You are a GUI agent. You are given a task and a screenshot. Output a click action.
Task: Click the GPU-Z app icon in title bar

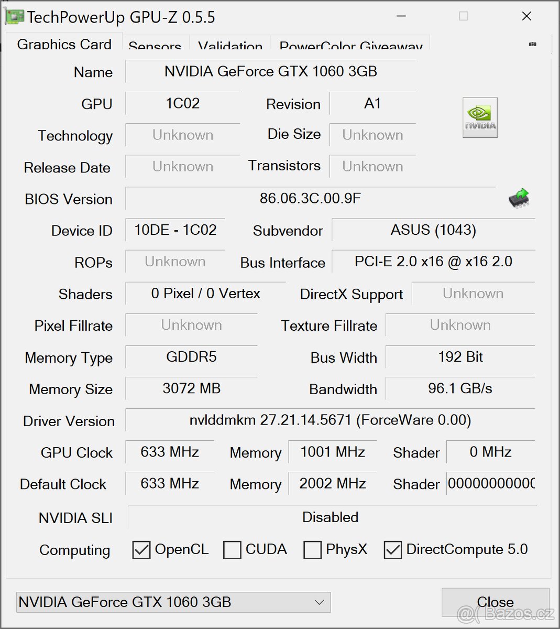click(14, 17)
